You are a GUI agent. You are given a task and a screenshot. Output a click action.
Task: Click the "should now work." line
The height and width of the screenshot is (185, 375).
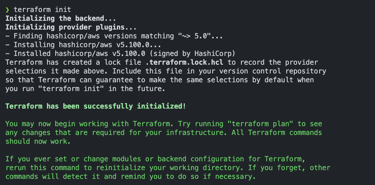[38, 141]
